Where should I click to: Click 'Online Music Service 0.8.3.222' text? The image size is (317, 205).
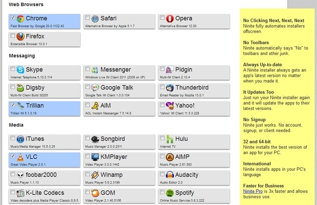pyautogui.click(x=182, y=200)
